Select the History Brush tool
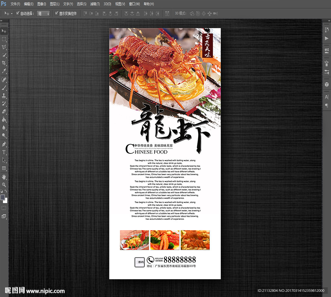Viewport: 331px width, 297px height. coord(4,104)
